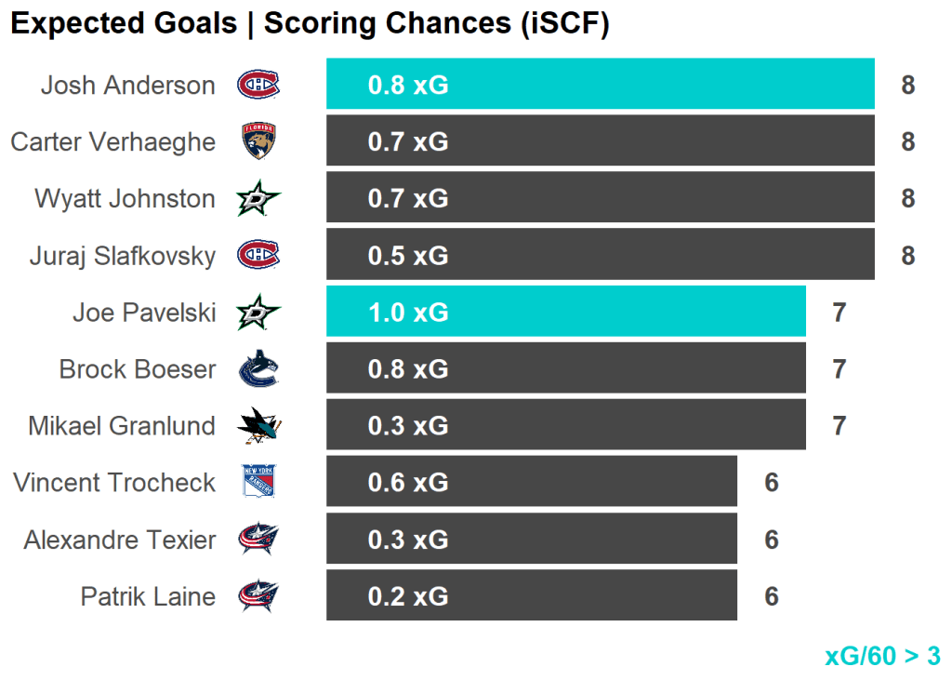Click the scoring chance count 7 for Pavelski
The height and width of the screenshot is (680, 952).
(x=840, y=313)
